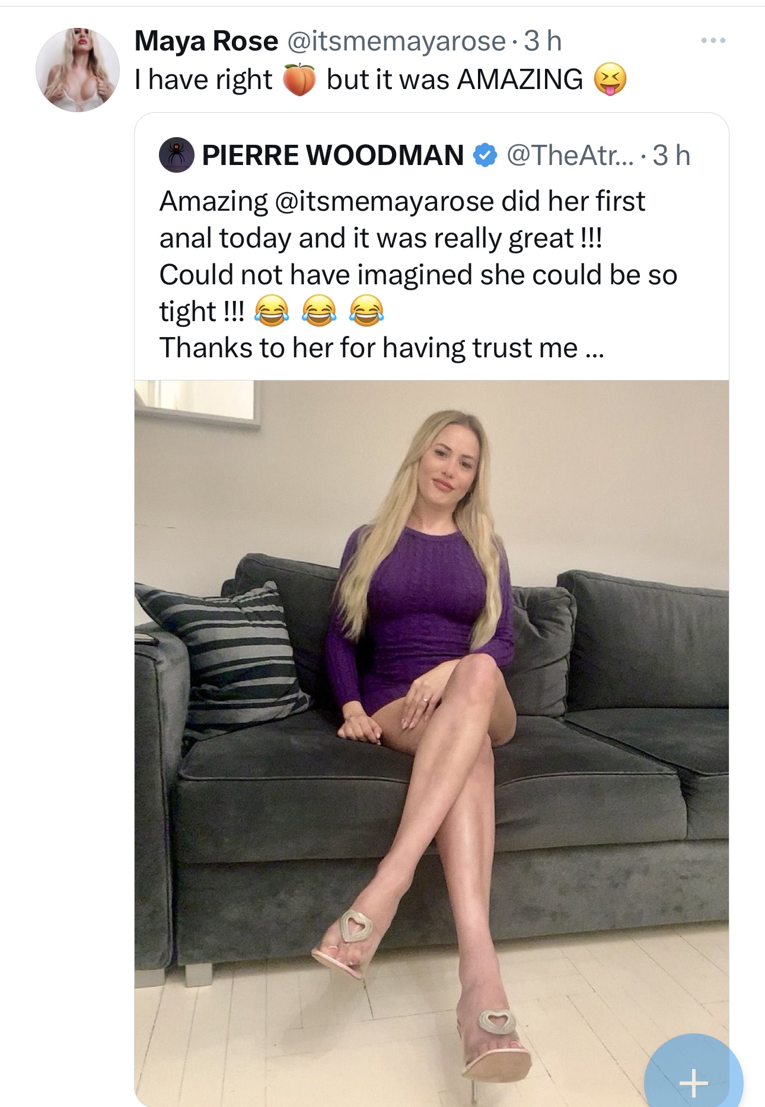Click the @itsmemayarose handle beside Maya Rose
The width and height of the screenshot is (765, 1107).
[397, 41]
